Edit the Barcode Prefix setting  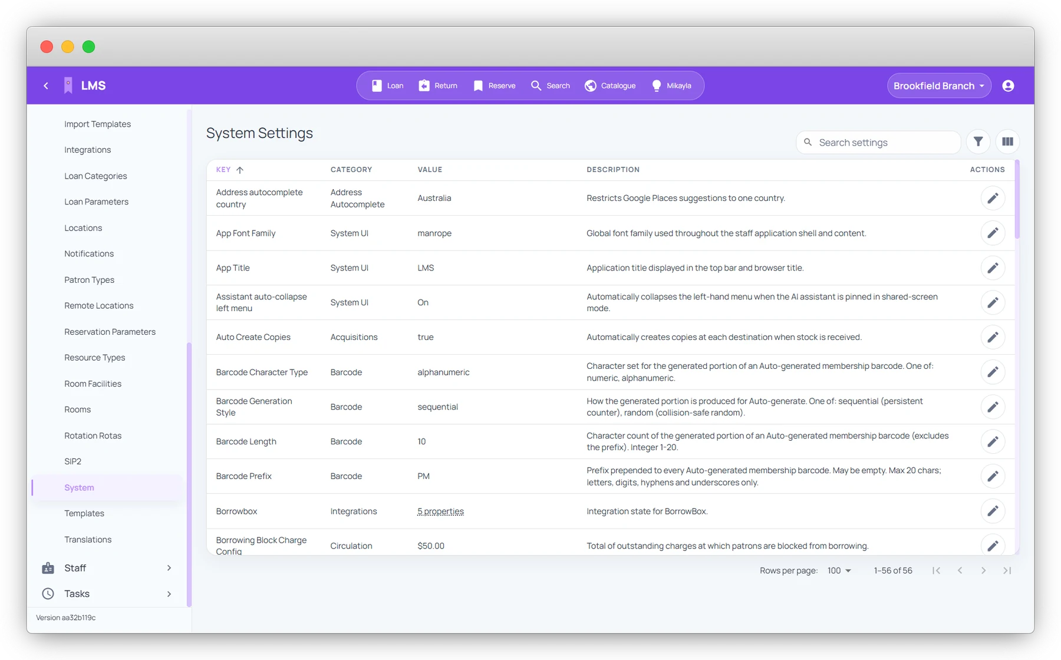tap(993, 476)
